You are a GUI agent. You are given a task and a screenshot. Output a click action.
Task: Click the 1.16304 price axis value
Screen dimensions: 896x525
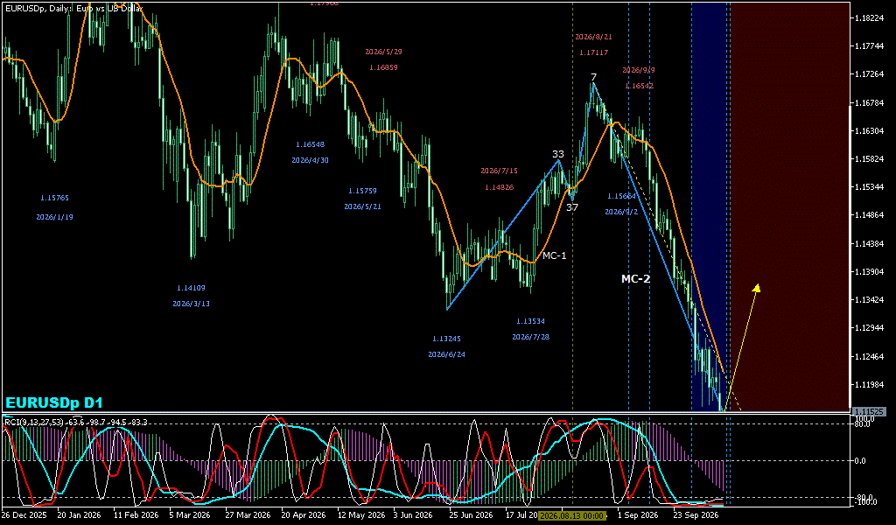[868, 131]
